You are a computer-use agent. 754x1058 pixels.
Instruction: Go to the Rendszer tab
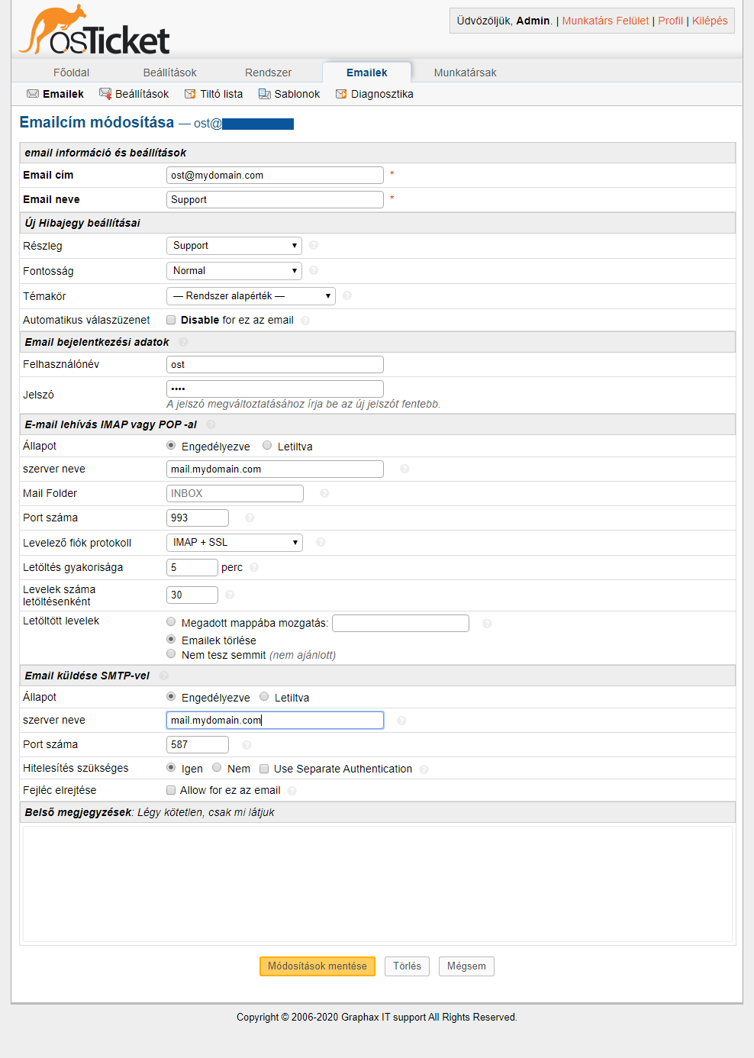[268, 73]
